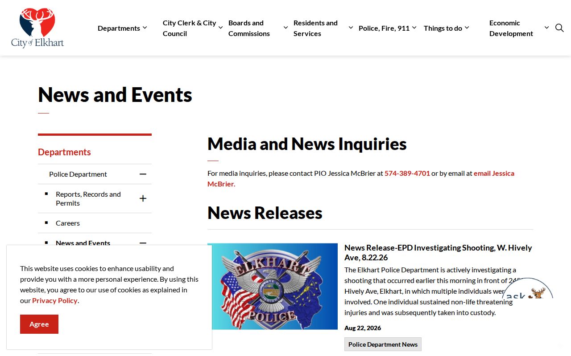
Task: Expand Things to do chevron
Action: (x=467, y=28)
